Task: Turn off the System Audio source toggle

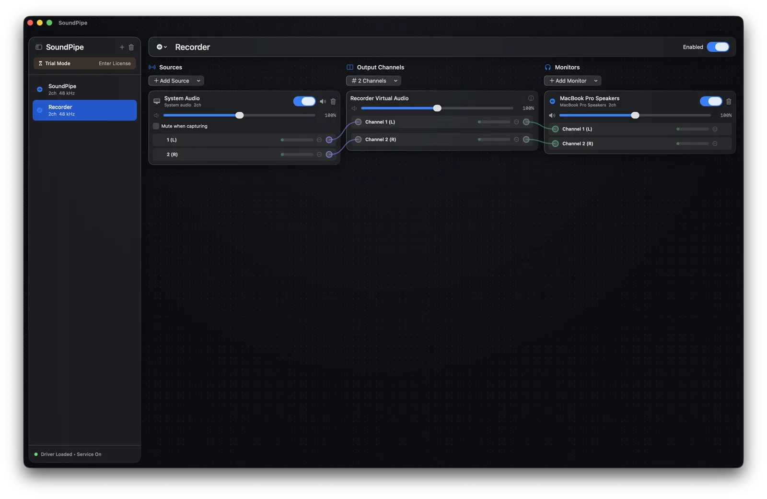Action: pos(304,101)
